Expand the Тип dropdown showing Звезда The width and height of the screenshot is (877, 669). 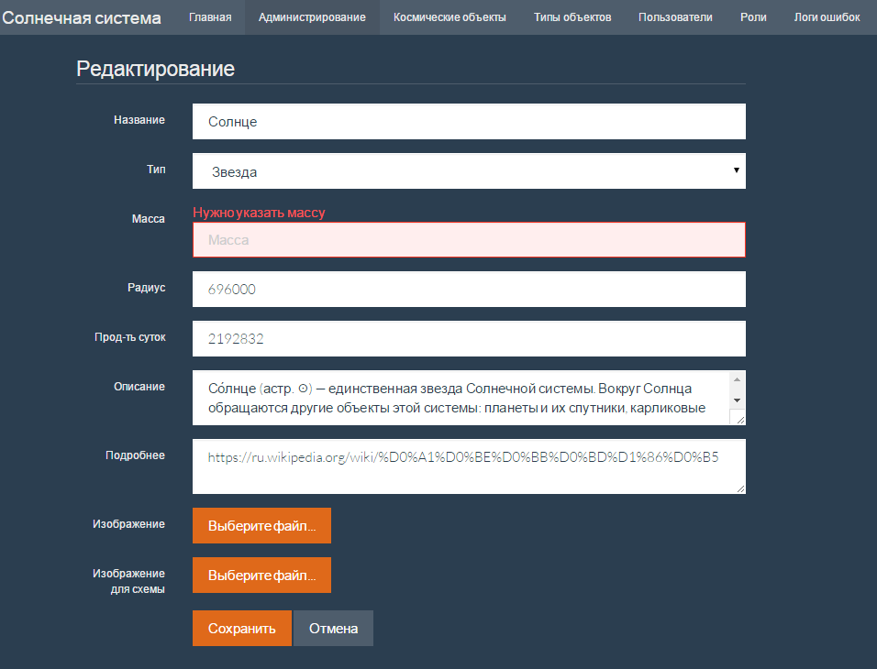pos(469,171)
